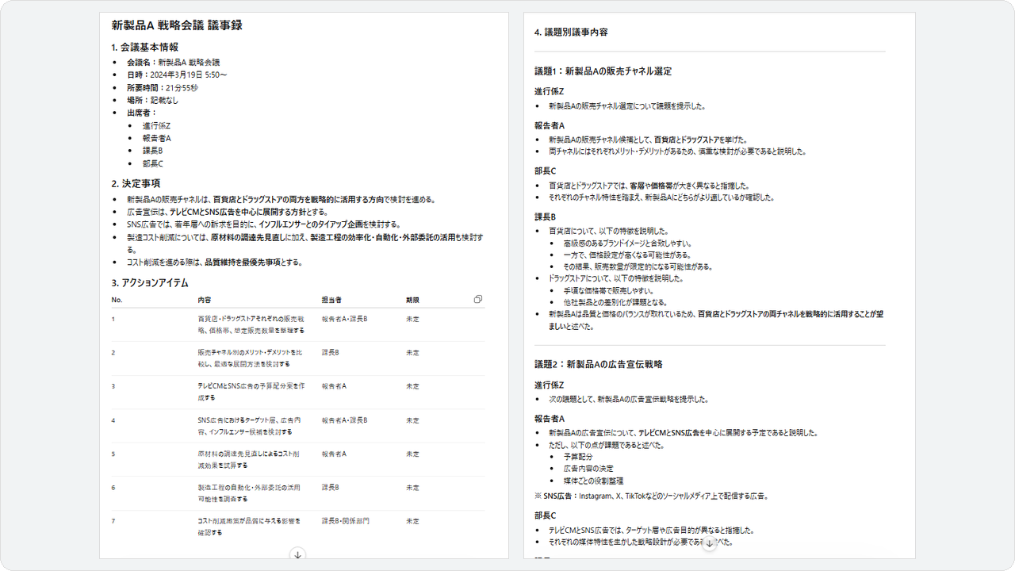Click the 議題1：新製品Aの販売チャネル選定 heading

point(603,71)
